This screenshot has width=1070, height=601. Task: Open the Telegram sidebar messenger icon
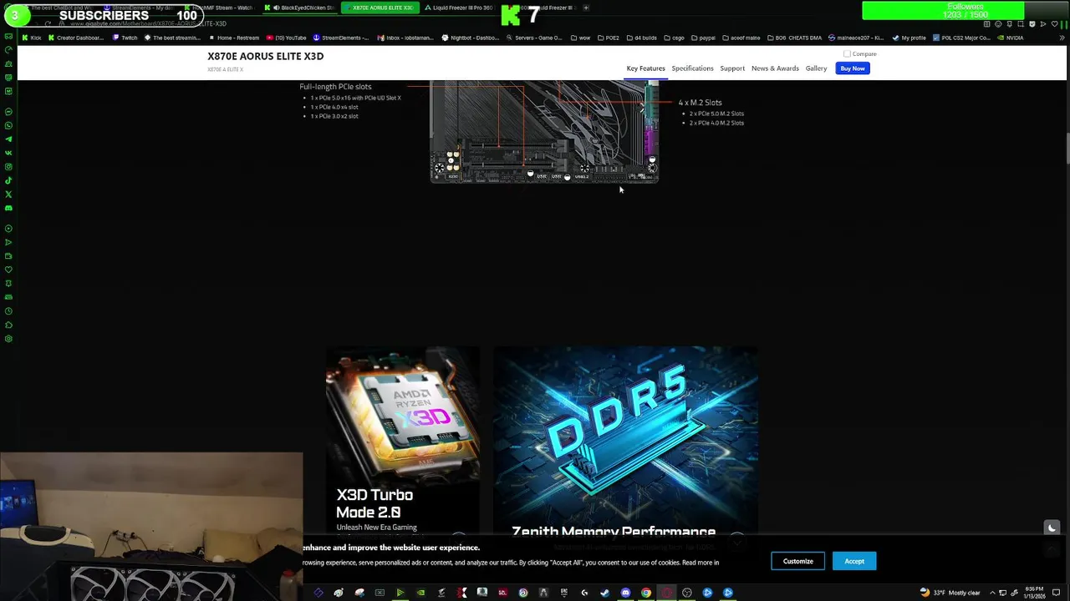click(x=8, y=139)
